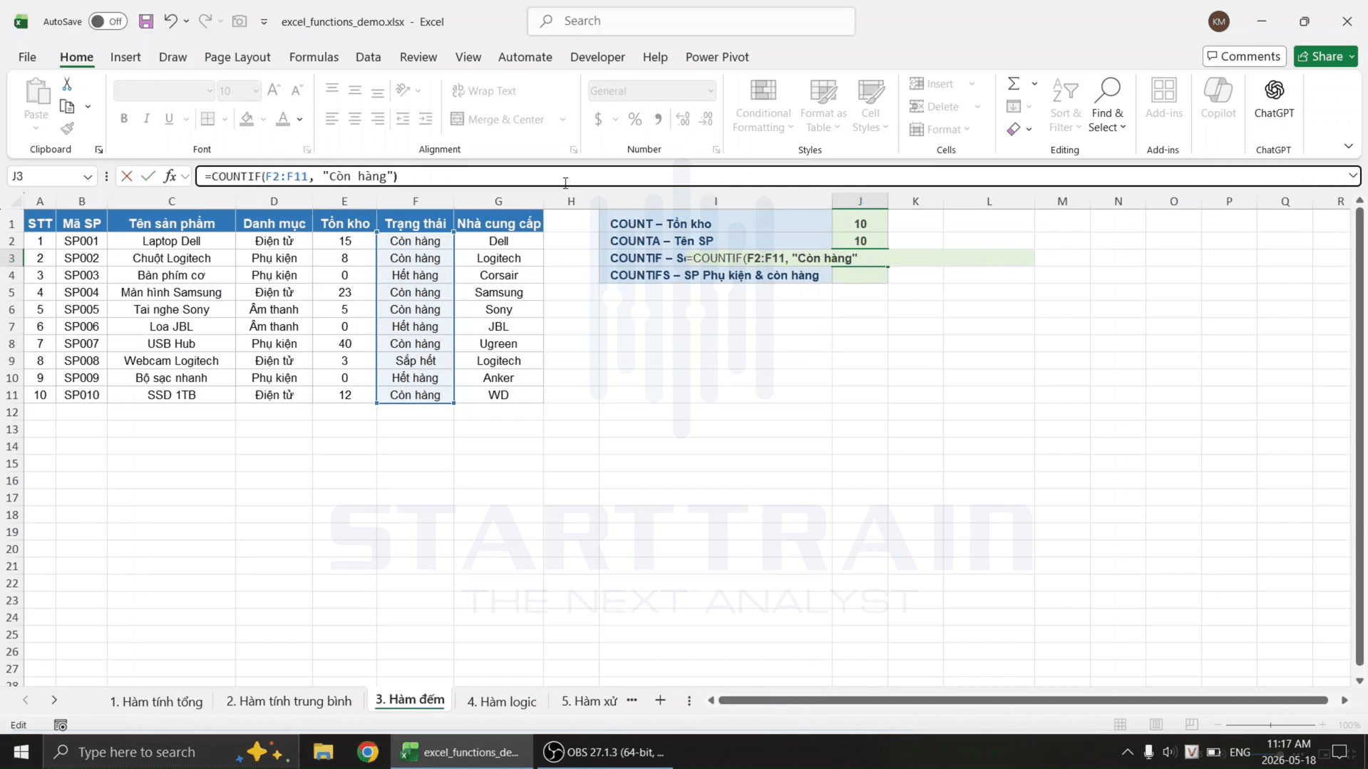This screenshot has height=769, width=1368.
Task: Cancel formula entry with X icon
Action: click(126, 176)
